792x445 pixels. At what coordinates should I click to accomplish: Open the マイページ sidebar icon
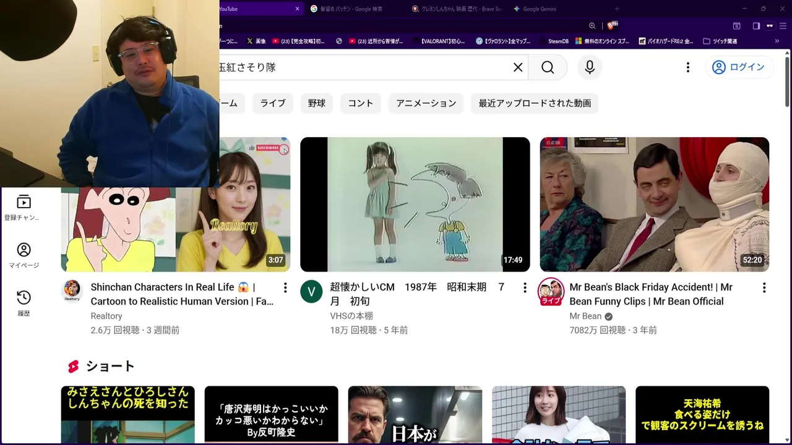(x=24, y=255)
